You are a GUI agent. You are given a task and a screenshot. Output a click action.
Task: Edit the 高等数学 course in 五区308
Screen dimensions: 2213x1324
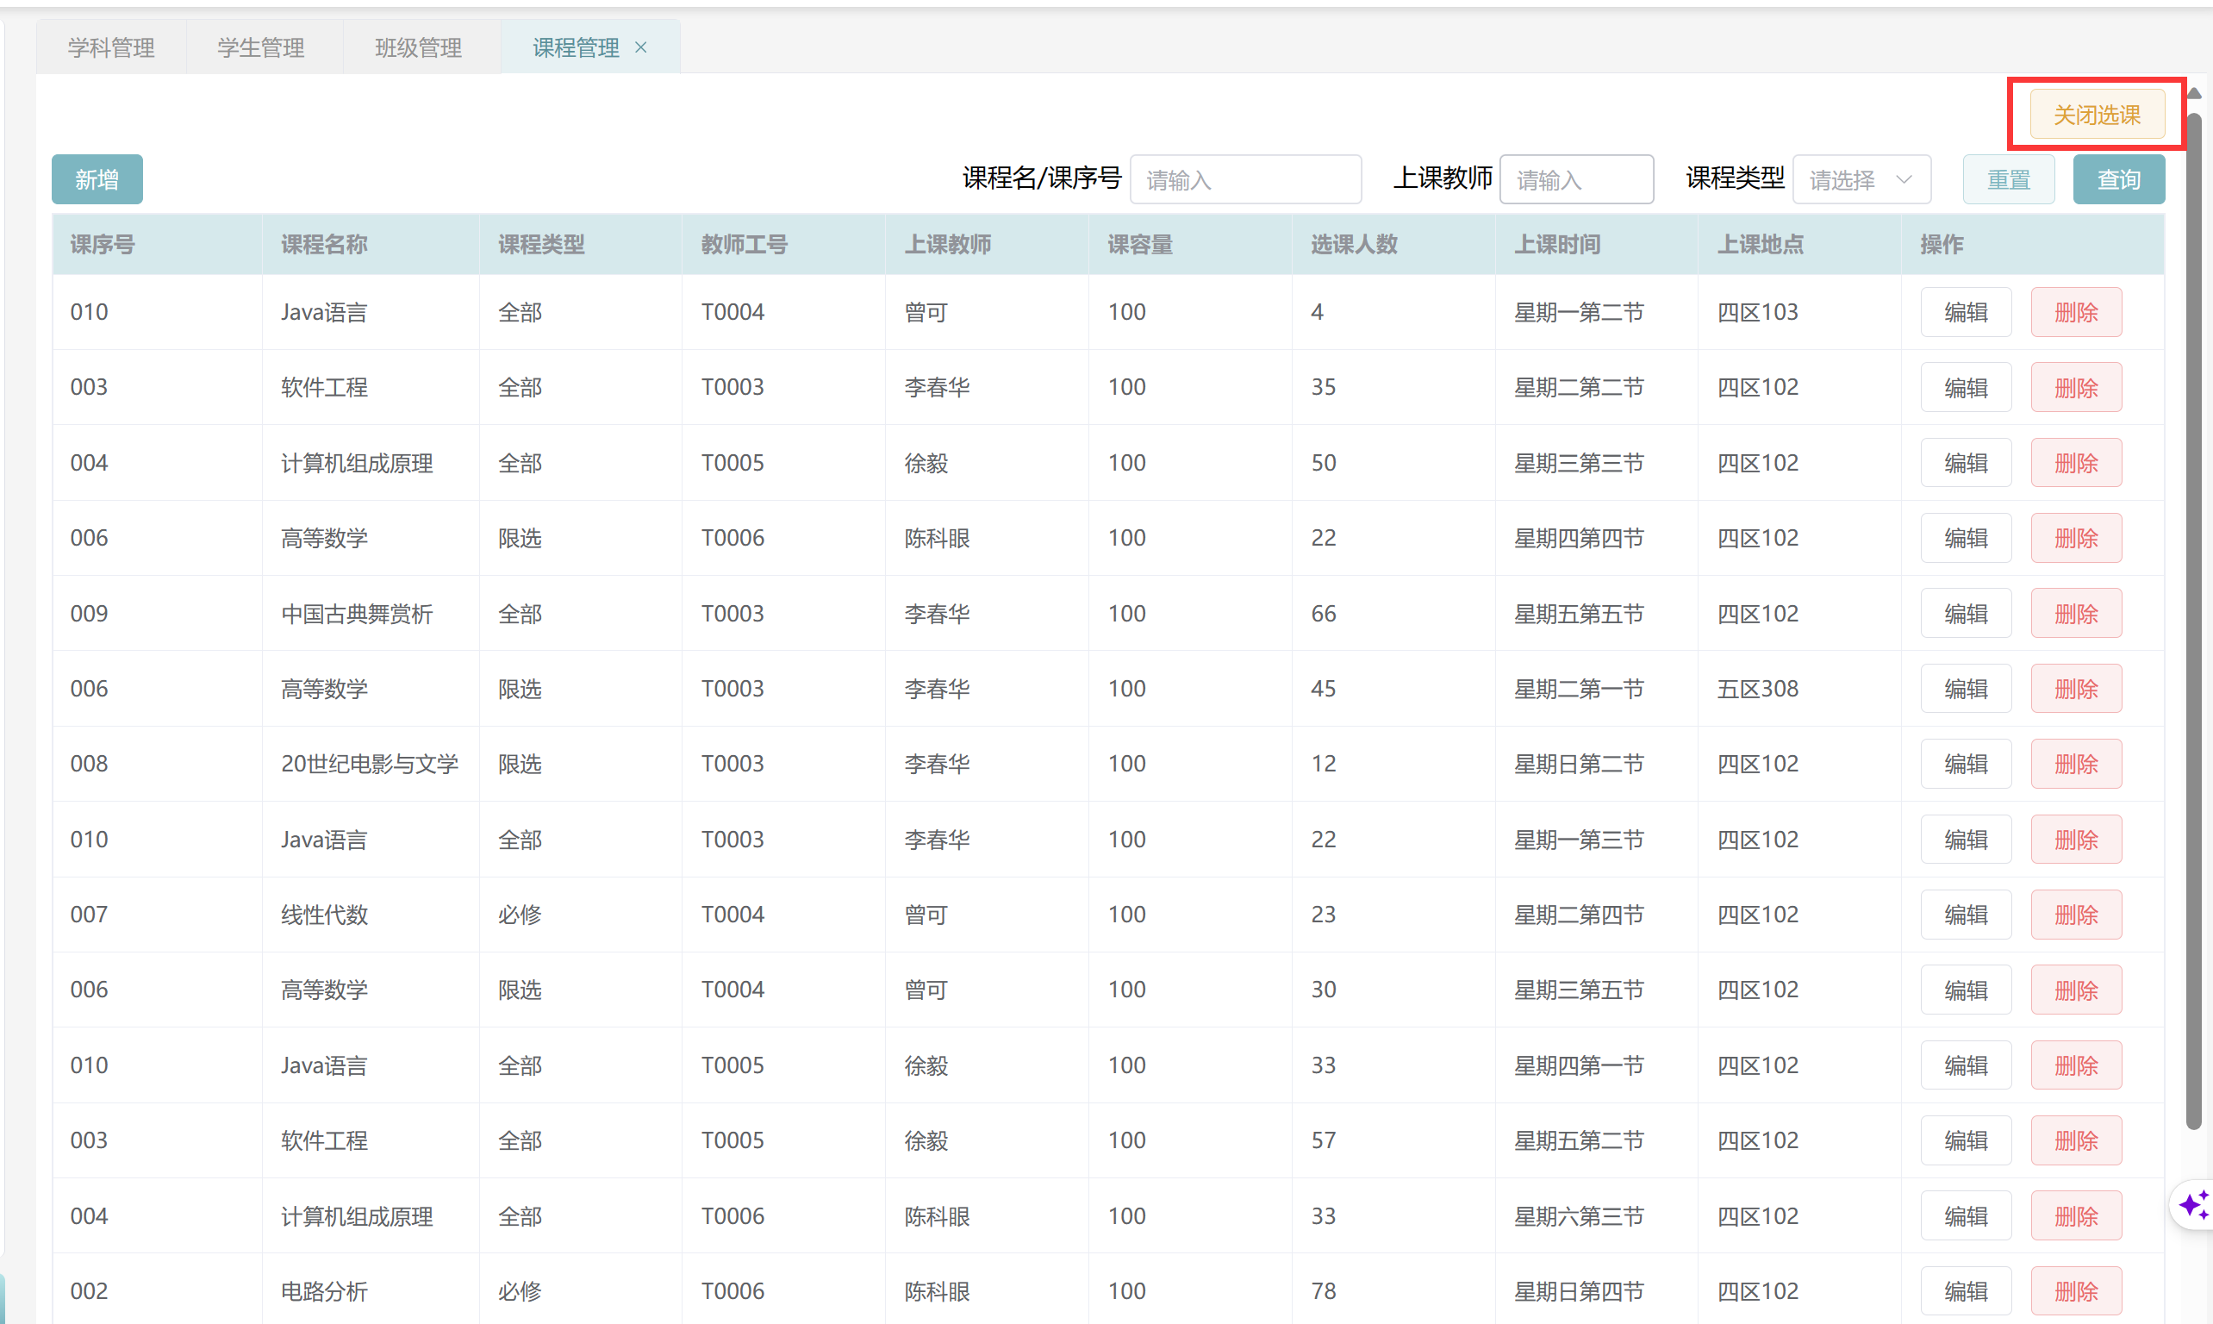click(x=1966, y=689)
